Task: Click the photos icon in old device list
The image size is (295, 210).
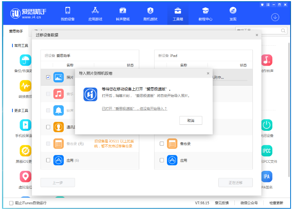Action: pos(59,77)
